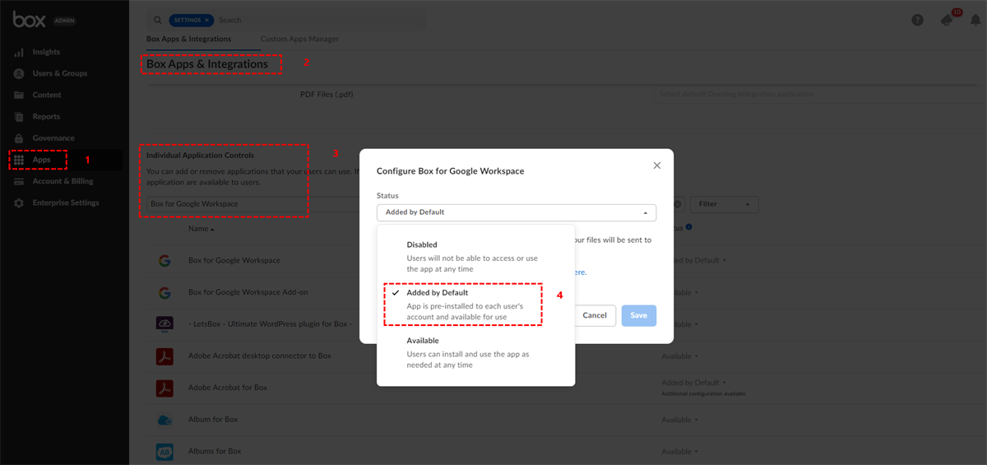Remove the Settings search filter chip
This screenshot has height=465, width=987.
click(x=207, y=20)
